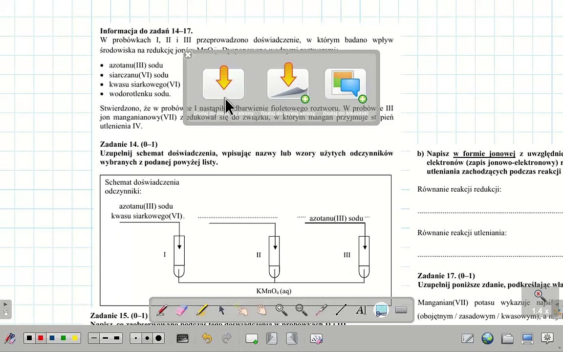
Task: Click the Zoom out magnifier tool
Action: (x=301, y=310)
